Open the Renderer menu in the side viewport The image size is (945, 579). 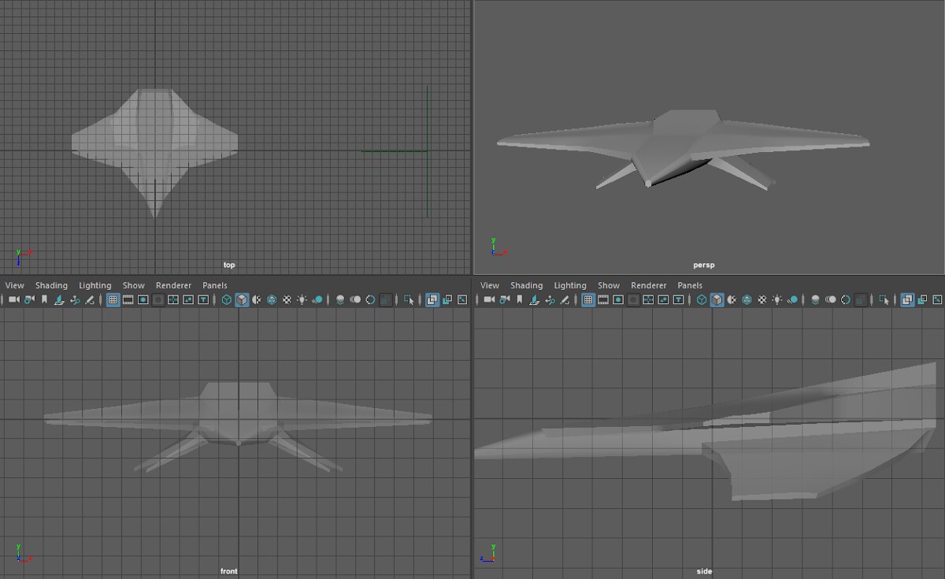click(x=648, y=284)
